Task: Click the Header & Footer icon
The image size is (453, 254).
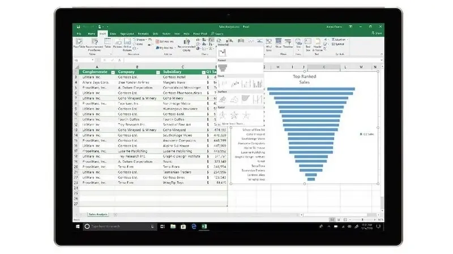Action: [x=317, y=44]
